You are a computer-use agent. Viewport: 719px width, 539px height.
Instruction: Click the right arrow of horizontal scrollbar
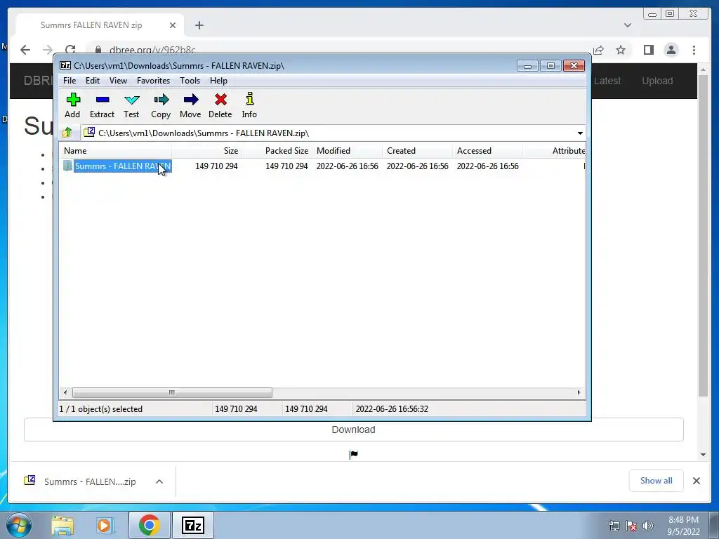[x=579, y=392]
